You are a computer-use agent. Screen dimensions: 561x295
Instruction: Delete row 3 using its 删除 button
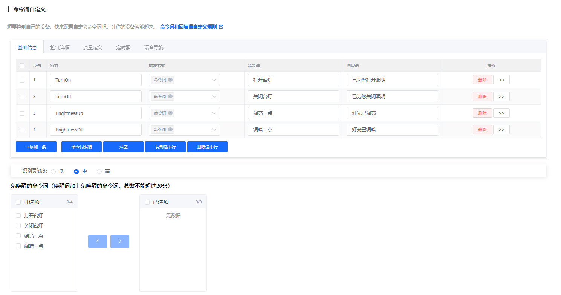point(482,113)
